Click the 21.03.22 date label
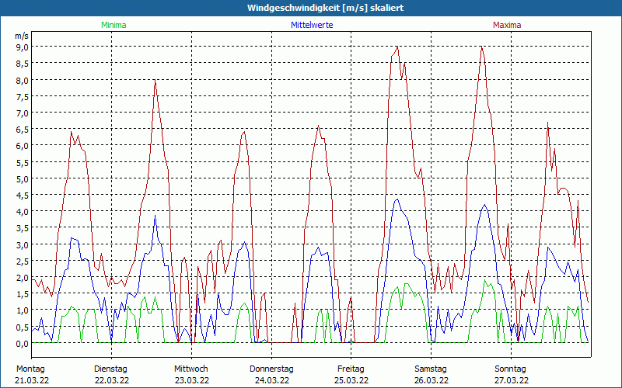Screen dimensions: 622x388 click(32, 380)
